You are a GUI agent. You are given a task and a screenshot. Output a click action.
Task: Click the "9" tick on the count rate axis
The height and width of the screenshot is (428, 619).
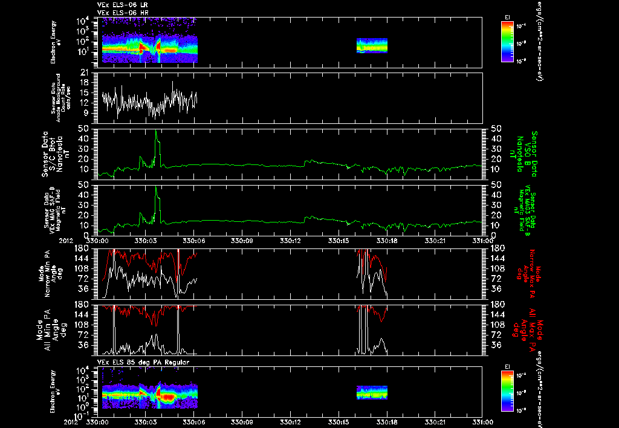[x=86, y=113]
